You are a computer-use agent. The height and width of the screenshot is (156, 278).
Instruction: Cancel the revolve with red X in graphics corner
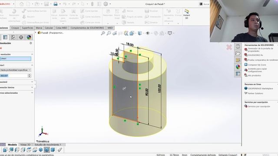(229, 47)
